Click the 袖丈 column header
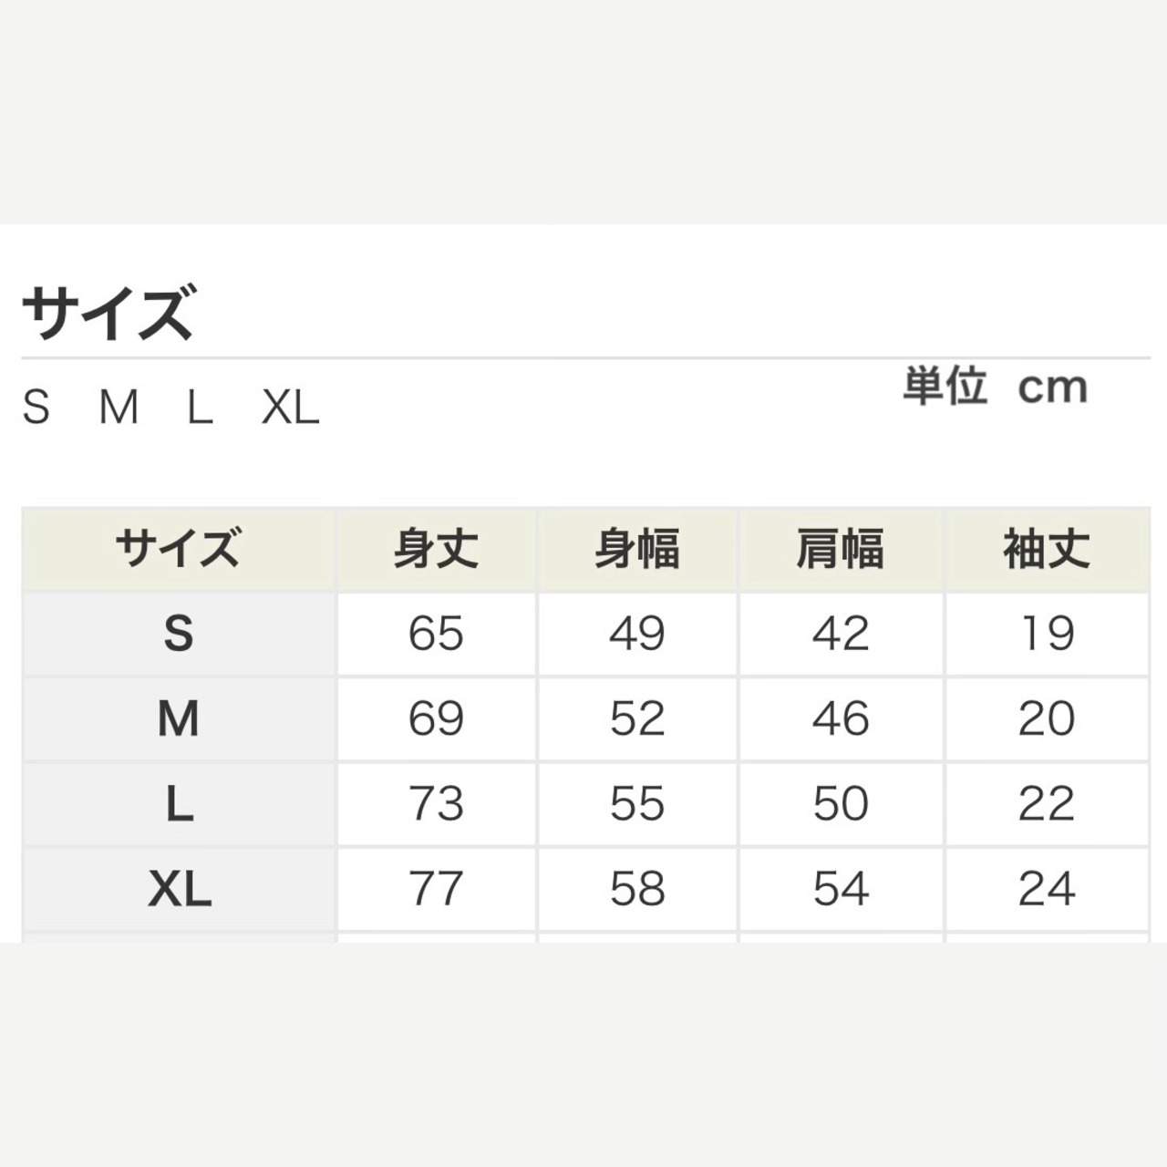Viewport: 1167px width, 1167px height. [x=1047, y=550]
